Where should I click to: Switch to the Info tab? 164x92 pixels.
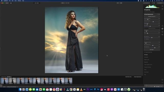point(160,3)
